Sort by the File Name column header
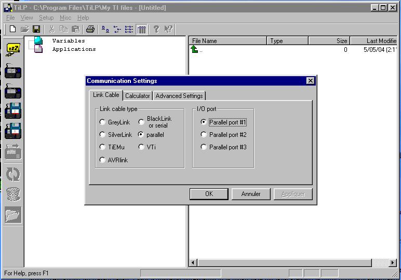This screenshot has height=280, width=401. [228, 41]
